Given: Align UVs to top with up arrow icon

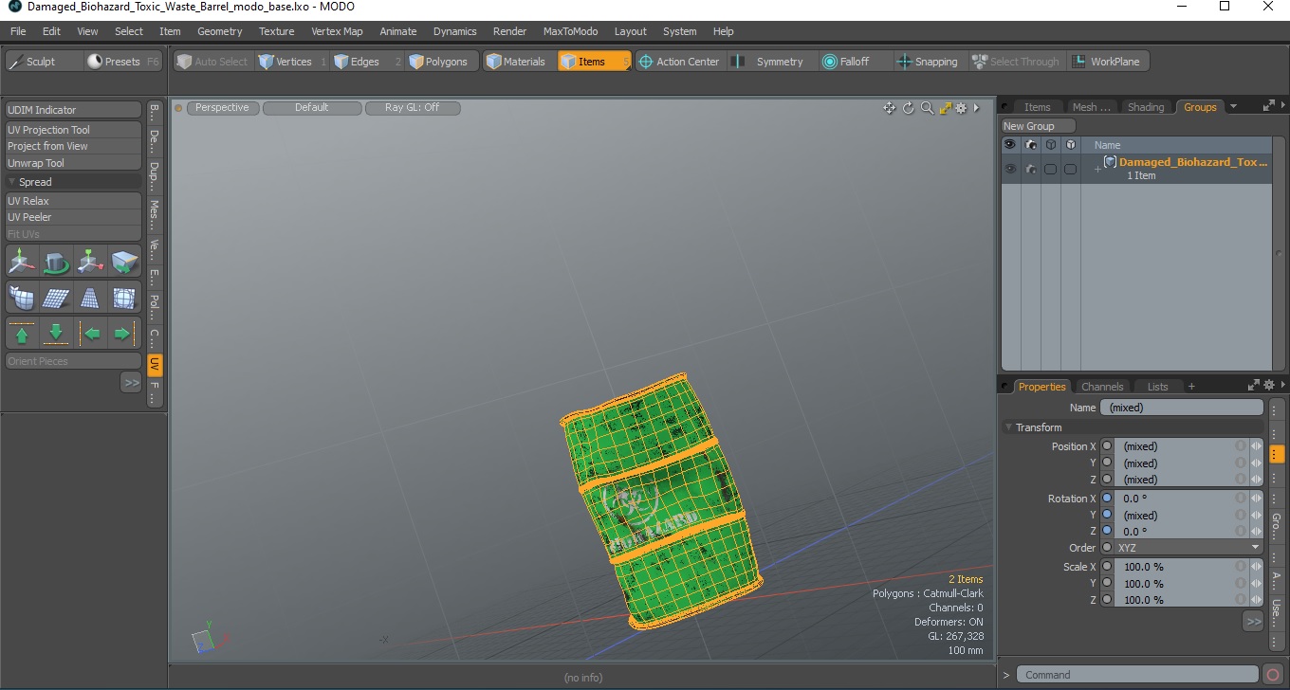Looking at the screenshot, I should [x=22, y=334].
